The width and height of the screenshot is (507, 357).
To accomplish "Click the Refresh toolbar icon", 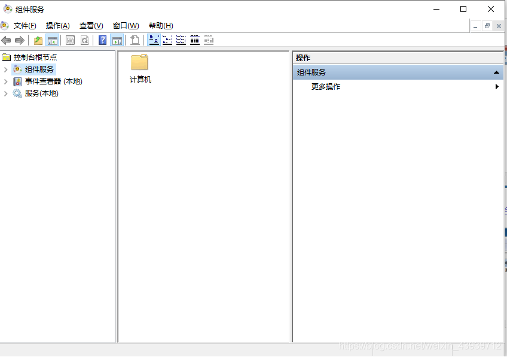I will click(x=85, y=41).
